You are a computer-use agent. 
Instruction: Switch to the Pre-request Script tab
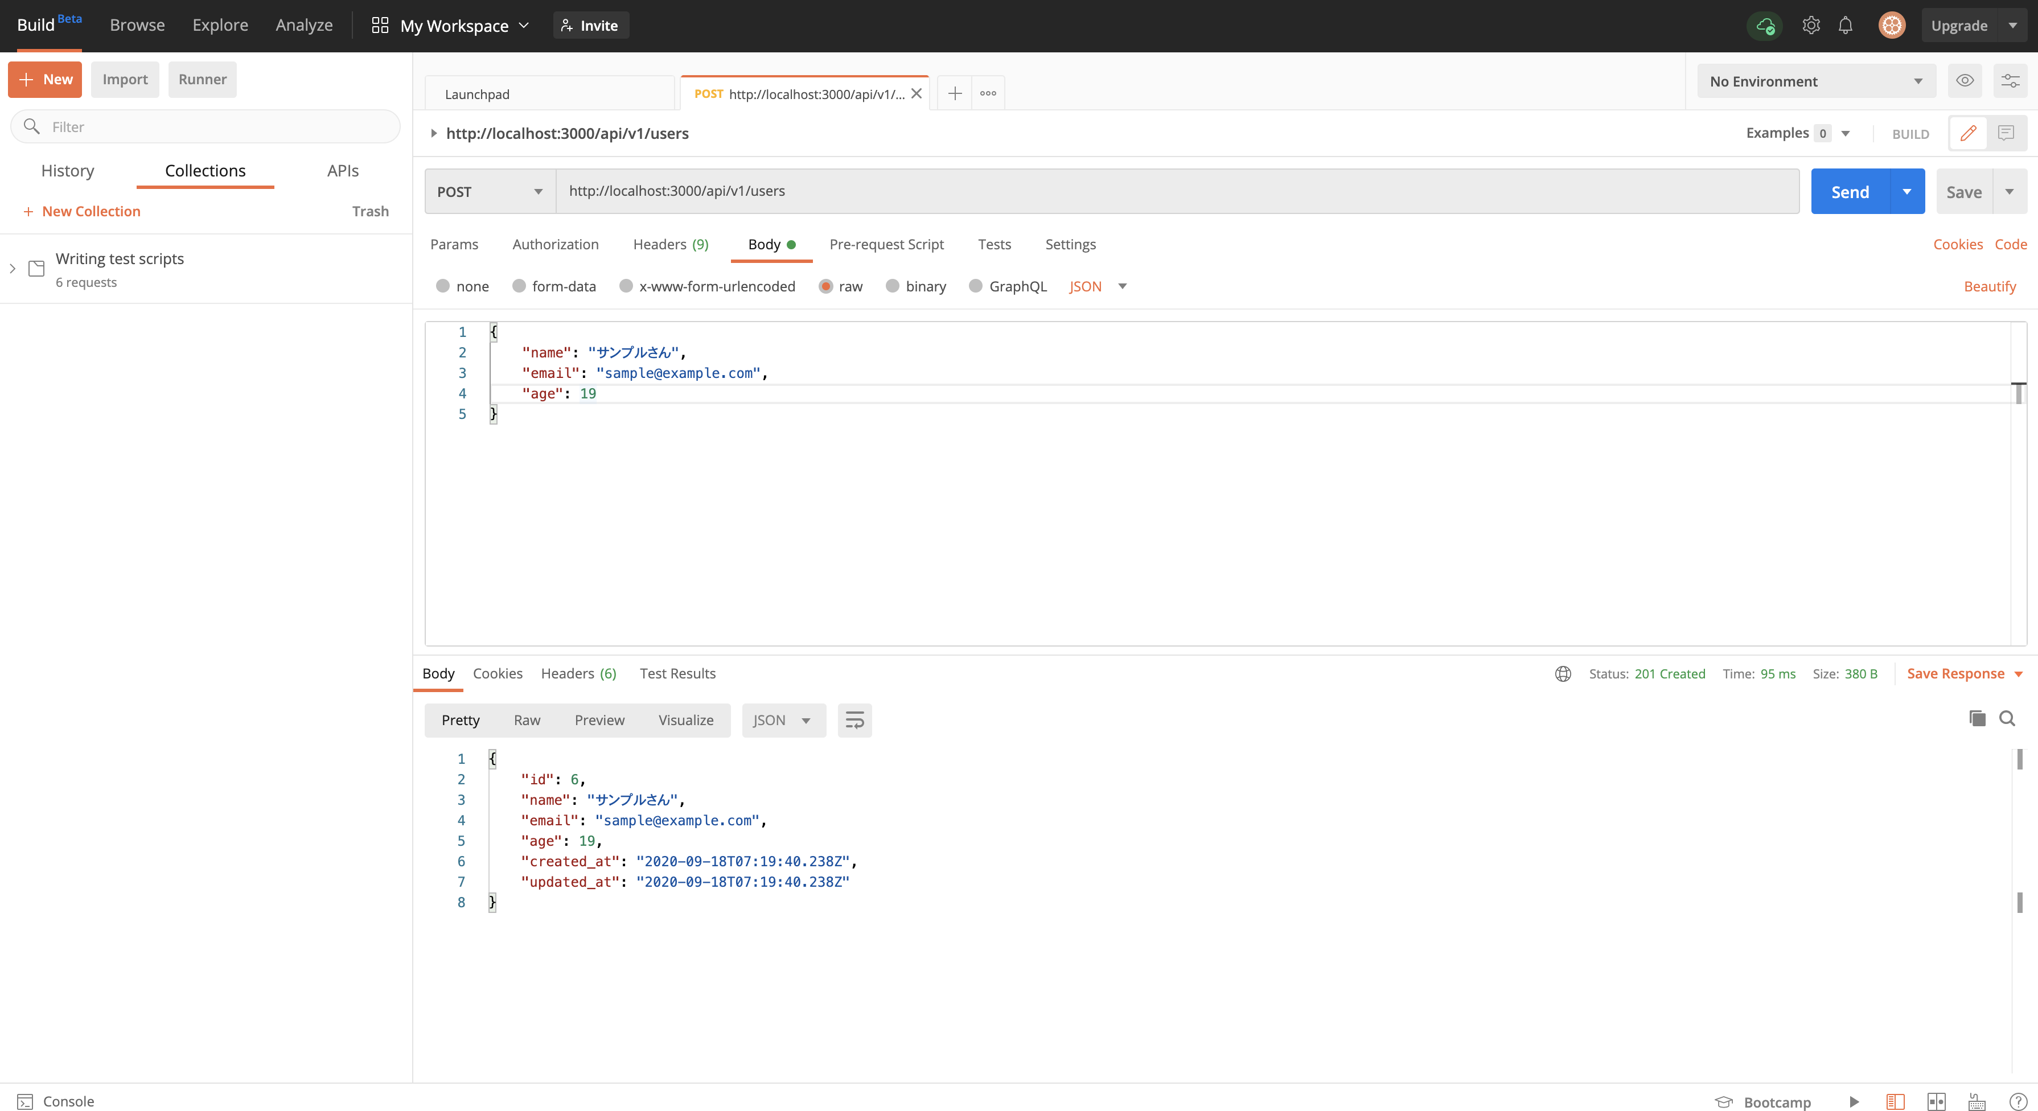886,244
